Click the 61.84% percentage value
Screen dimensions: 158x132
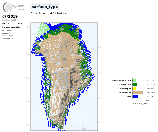point(152,92)
